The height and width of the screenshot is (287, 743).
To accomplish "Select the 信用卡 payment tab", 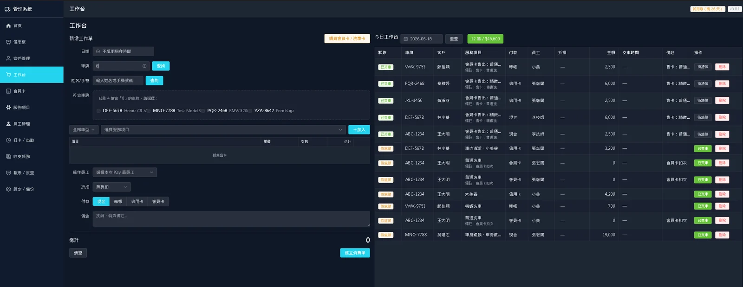I will 137,202.
